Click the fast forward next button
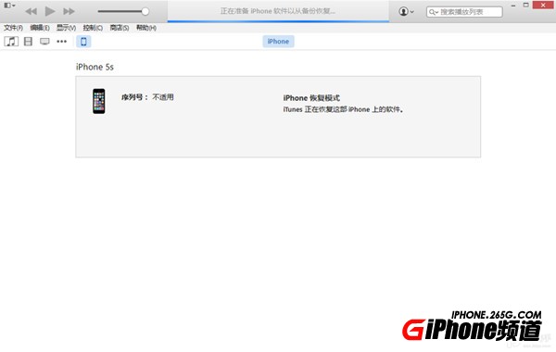The width and height of the screenshot is (556, 352). (x=69, y=11)
